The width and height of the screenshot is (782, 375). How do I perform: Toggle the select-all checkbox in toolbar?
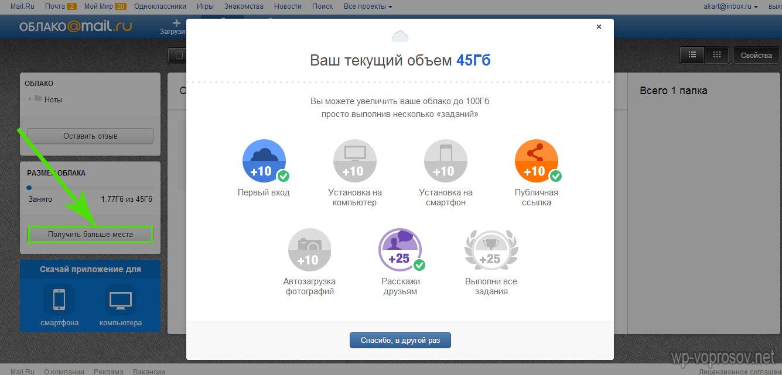179,56
